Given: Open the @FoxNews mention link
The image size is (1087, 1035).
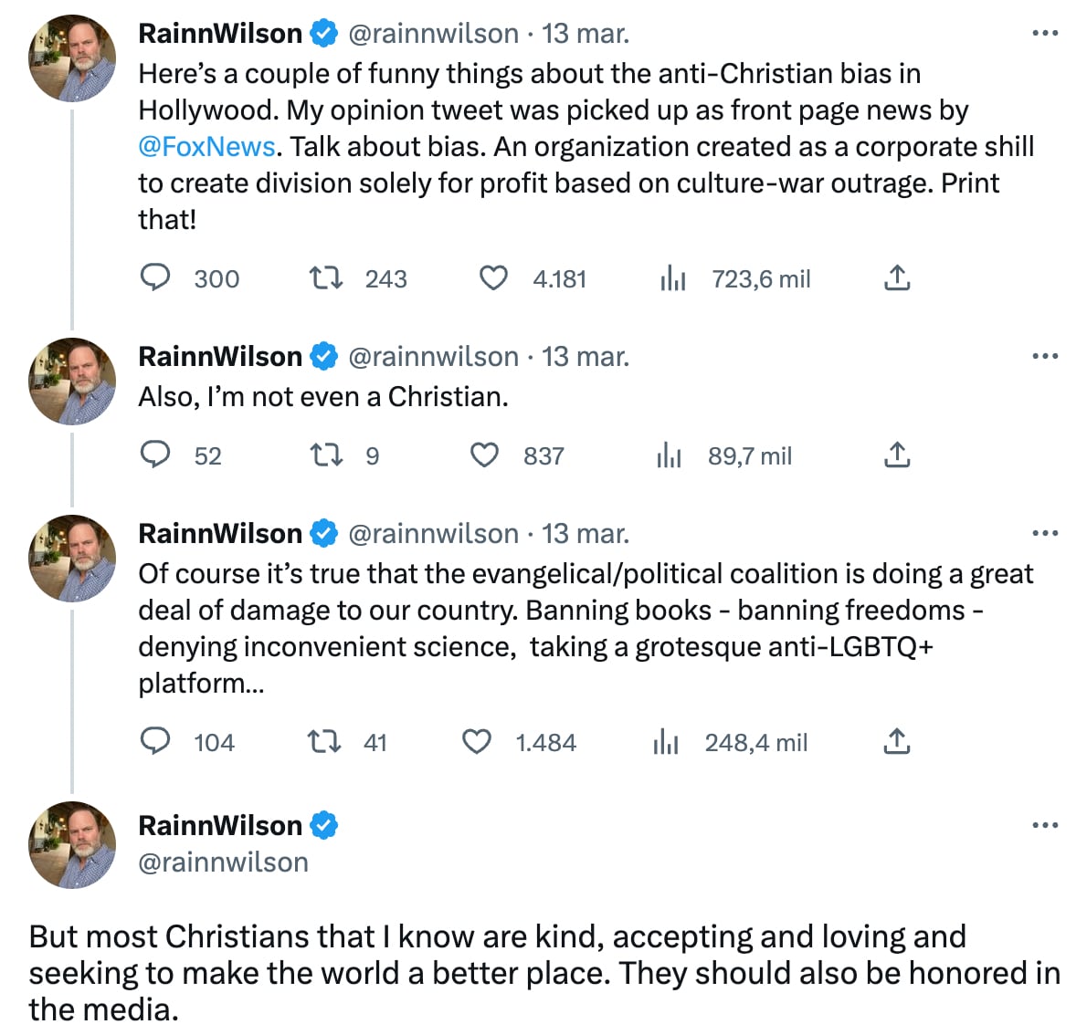Looking at the screenshot, I should [x=206, y=147].
